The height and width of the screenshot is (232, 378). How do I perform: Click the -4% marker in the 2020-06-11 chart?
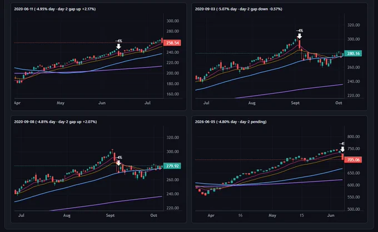tap(118, 44)
